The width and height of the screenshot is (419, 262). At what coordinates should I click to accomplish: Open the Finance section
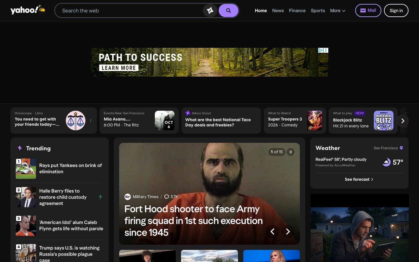pyautogui.click(x=297, y=10)
